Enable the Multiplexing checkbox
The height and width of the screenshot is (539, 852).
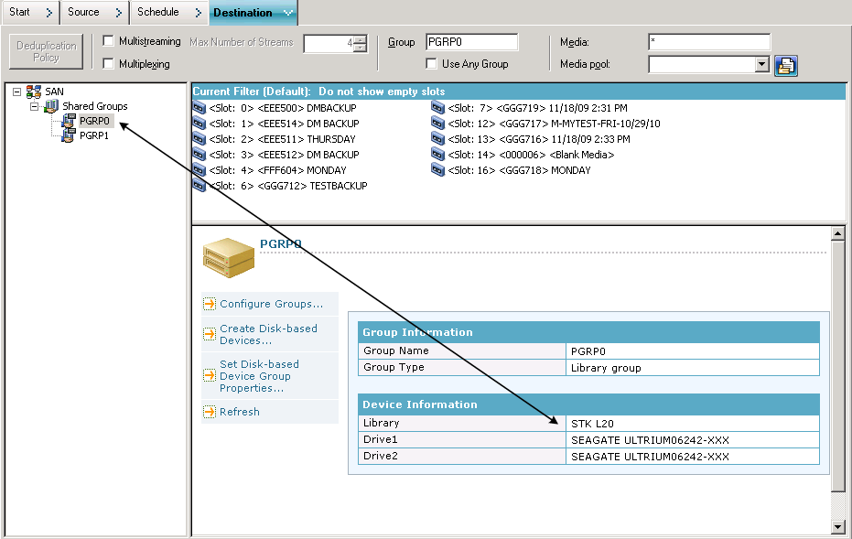click(x=107, y=63)
